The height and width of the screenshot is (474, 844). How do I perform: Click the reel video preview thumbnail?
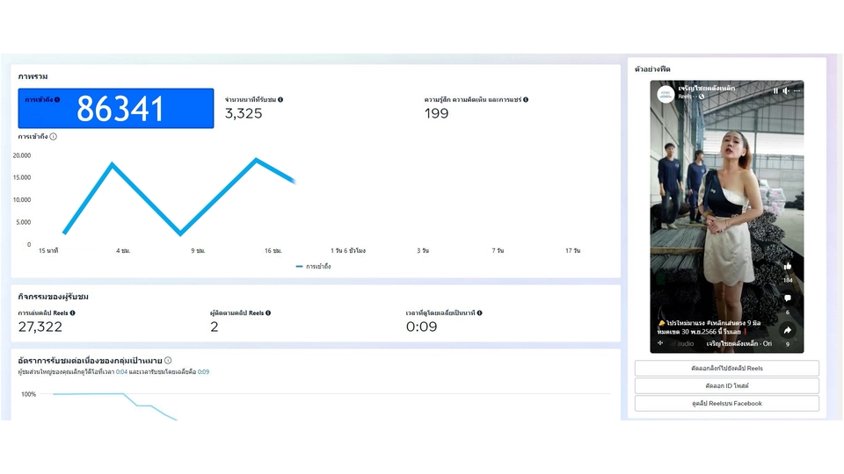tap(727, 217)
